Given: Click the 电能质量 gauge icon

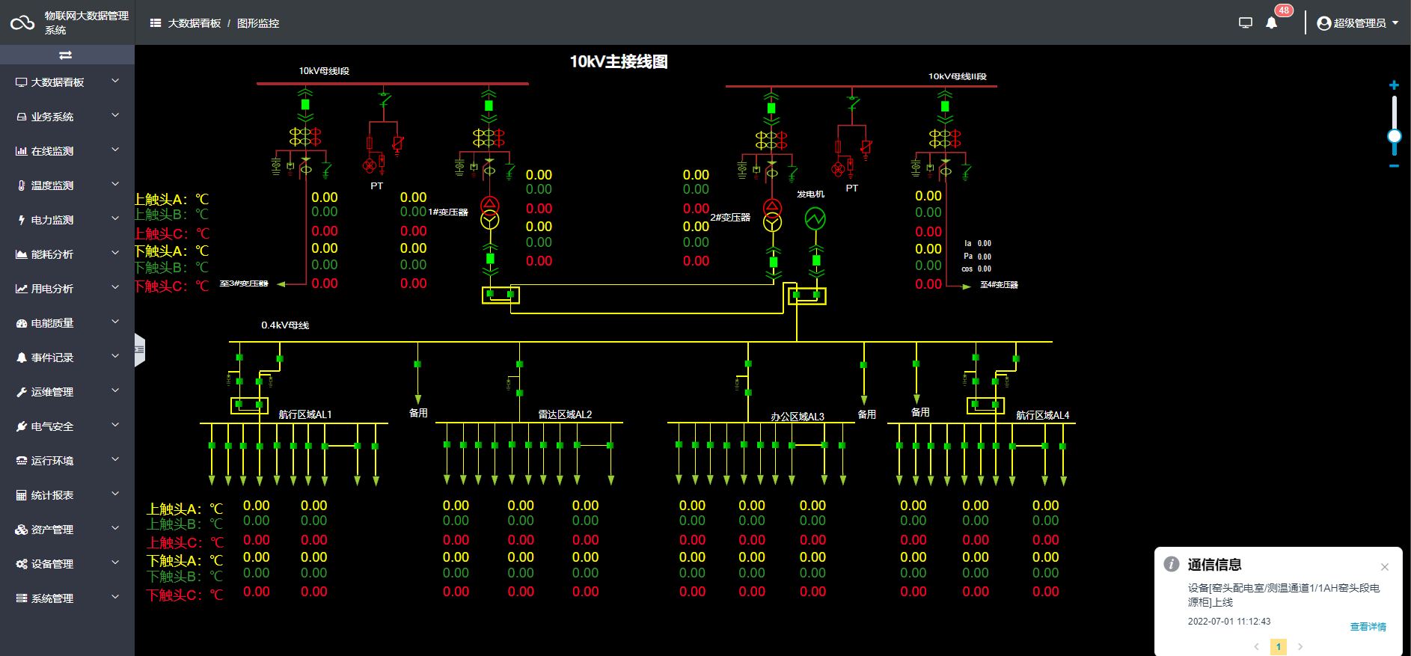Looking at the screenshot, I should click(22, 323).
